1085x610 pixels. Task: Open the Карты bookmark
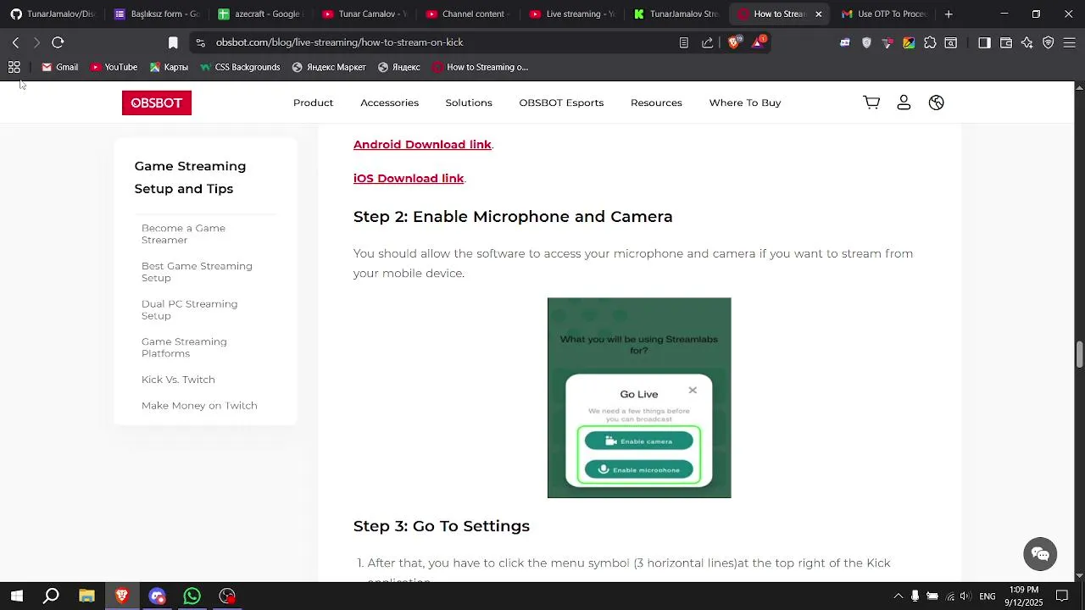pos(169,67)
